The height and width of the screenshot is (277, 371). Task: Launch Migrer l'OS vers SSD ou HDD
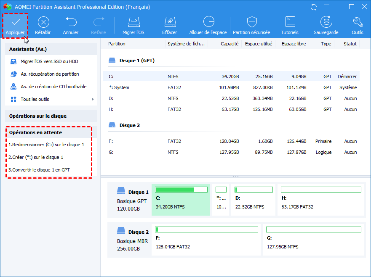point(49,61)
